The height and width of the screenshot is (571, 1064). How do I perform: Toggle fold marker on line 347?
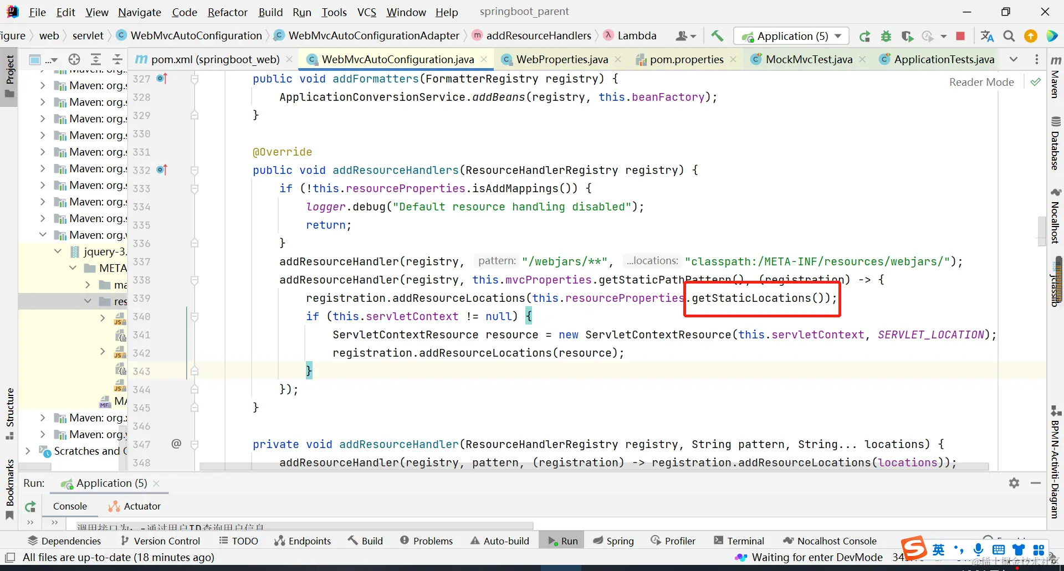pos(195,444)
